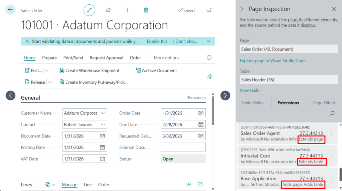Click the search icon in Page Inspection
342x191 pixels.
pyautogui.click(x=332, y=114)
